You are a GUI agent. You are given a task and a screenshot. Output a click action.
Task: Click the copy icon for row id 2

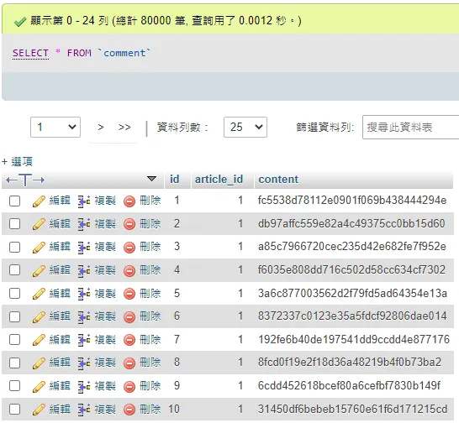click(84, 224)
